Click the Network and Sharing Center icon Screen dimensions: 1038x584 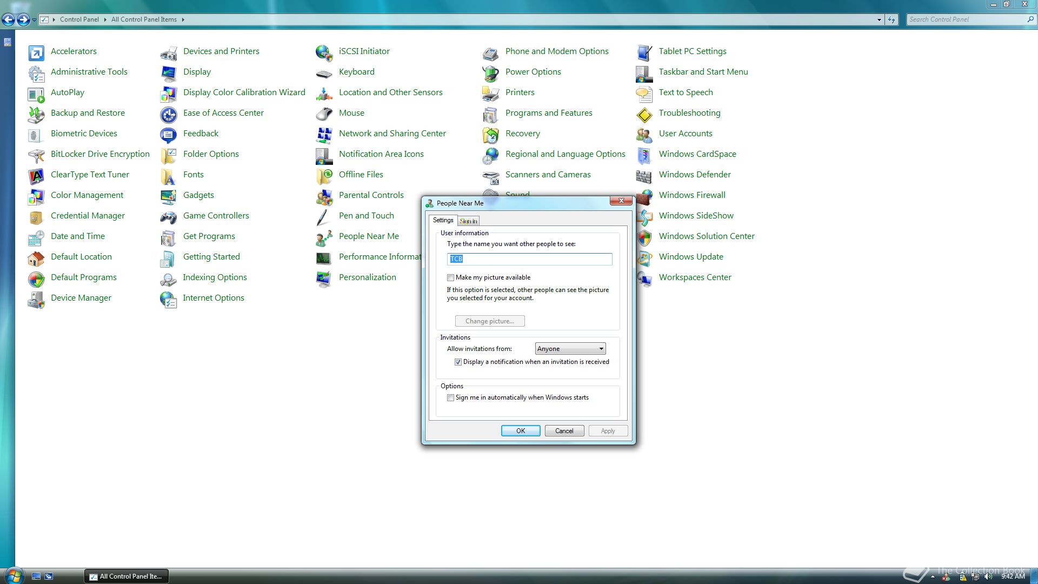pos(324,135)
